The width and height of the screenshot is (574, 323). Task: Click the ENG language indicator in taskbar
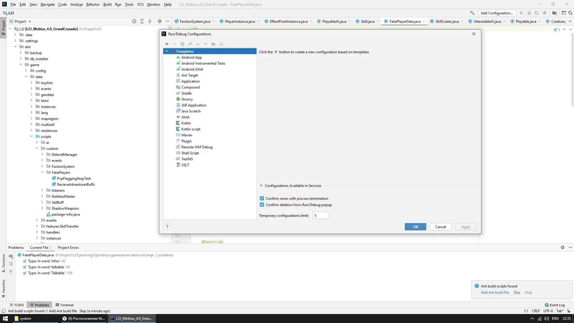point(555,319)
